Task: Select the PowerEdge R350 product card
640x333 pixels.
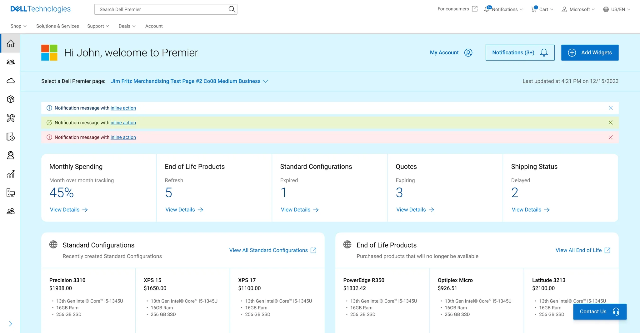Action: (x=382, y=300)
